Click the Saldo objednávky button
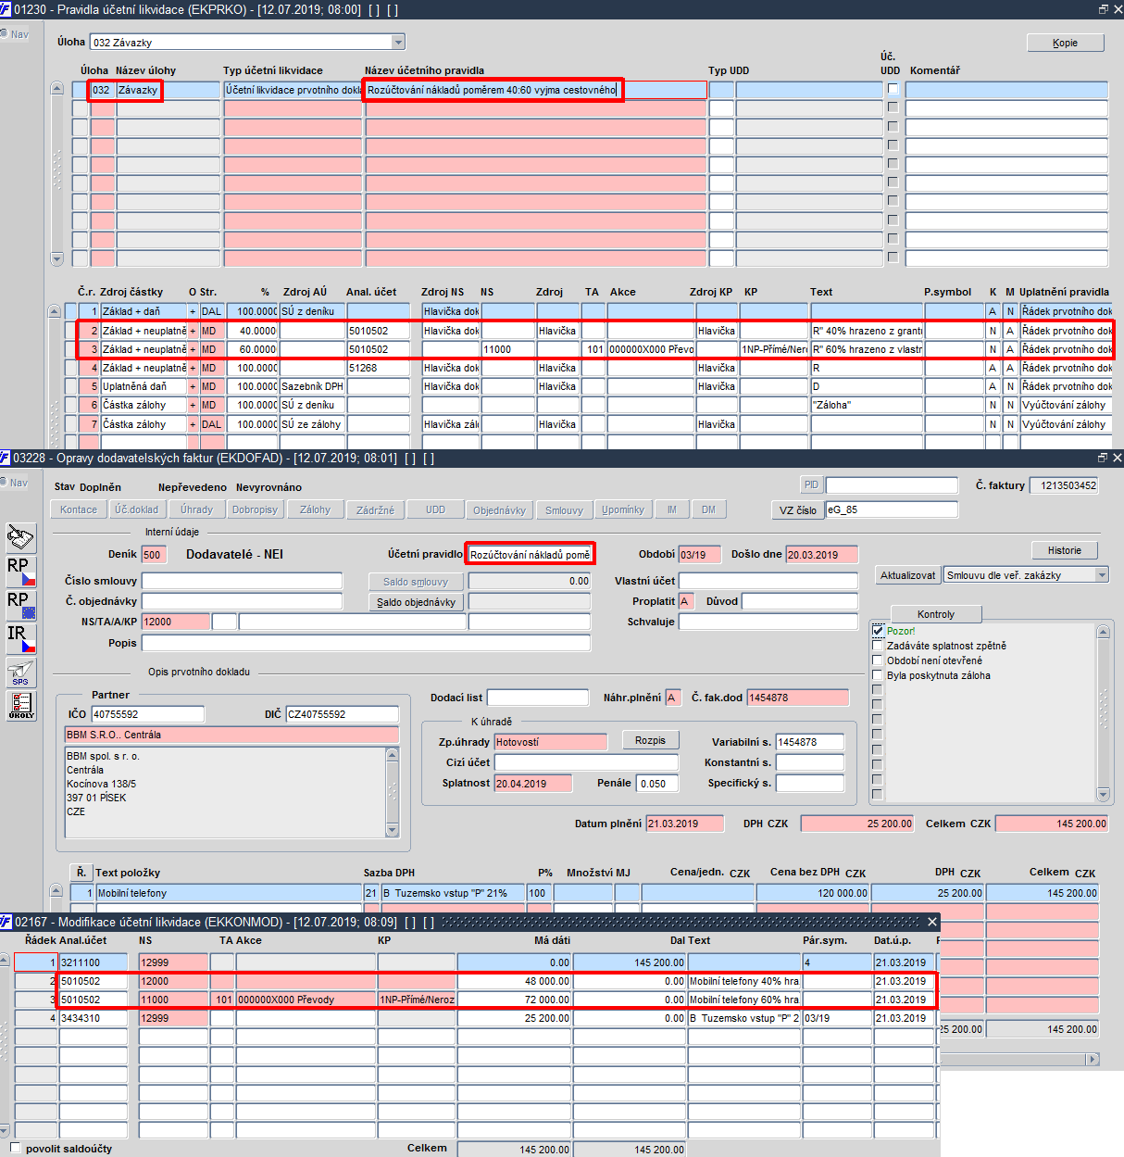 pyautogui.click(x=416, y=602)
